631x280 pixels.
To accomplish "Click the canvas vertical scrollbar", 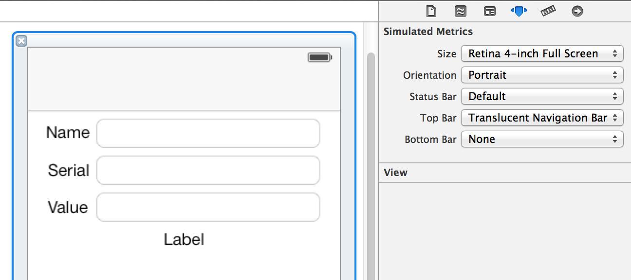I will 371,165.
